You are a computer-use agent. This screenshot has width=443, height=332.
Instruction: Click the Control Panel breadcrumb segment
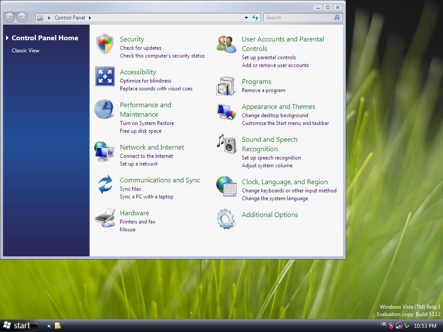(70, 17)
